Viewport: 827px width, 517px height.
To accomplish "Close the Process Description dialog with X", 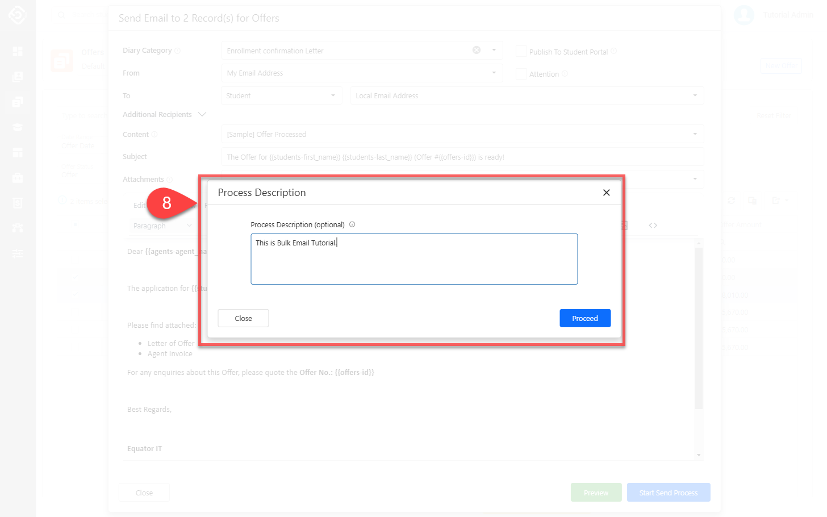I will (606, 193).
